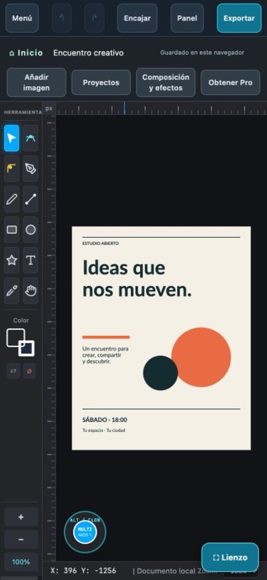This screenshot has height=580, width=267.
Task: Zoom out with the minus button
Action: [x=21, y=540]
